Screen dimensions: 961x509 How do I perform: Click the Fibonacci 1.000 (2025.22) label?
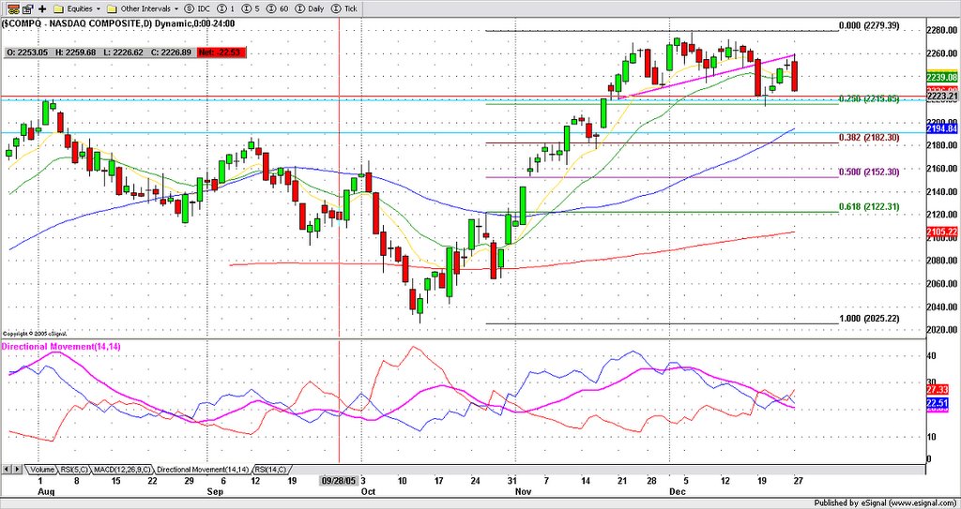click(x=869, y=319)
